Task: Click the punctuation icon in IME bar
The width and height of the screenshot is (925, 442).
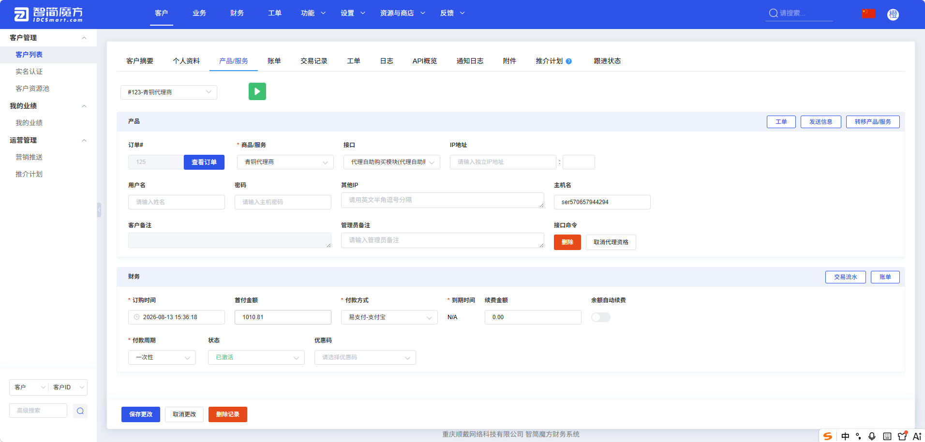Action: (858, 436)
